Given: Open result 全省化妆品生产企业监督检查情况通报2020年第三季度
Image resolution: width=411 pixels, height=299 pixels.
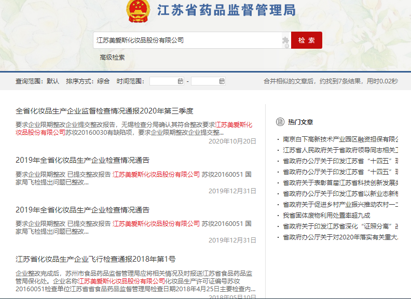Looking at the screenshot, I should (x=104, y=111).
